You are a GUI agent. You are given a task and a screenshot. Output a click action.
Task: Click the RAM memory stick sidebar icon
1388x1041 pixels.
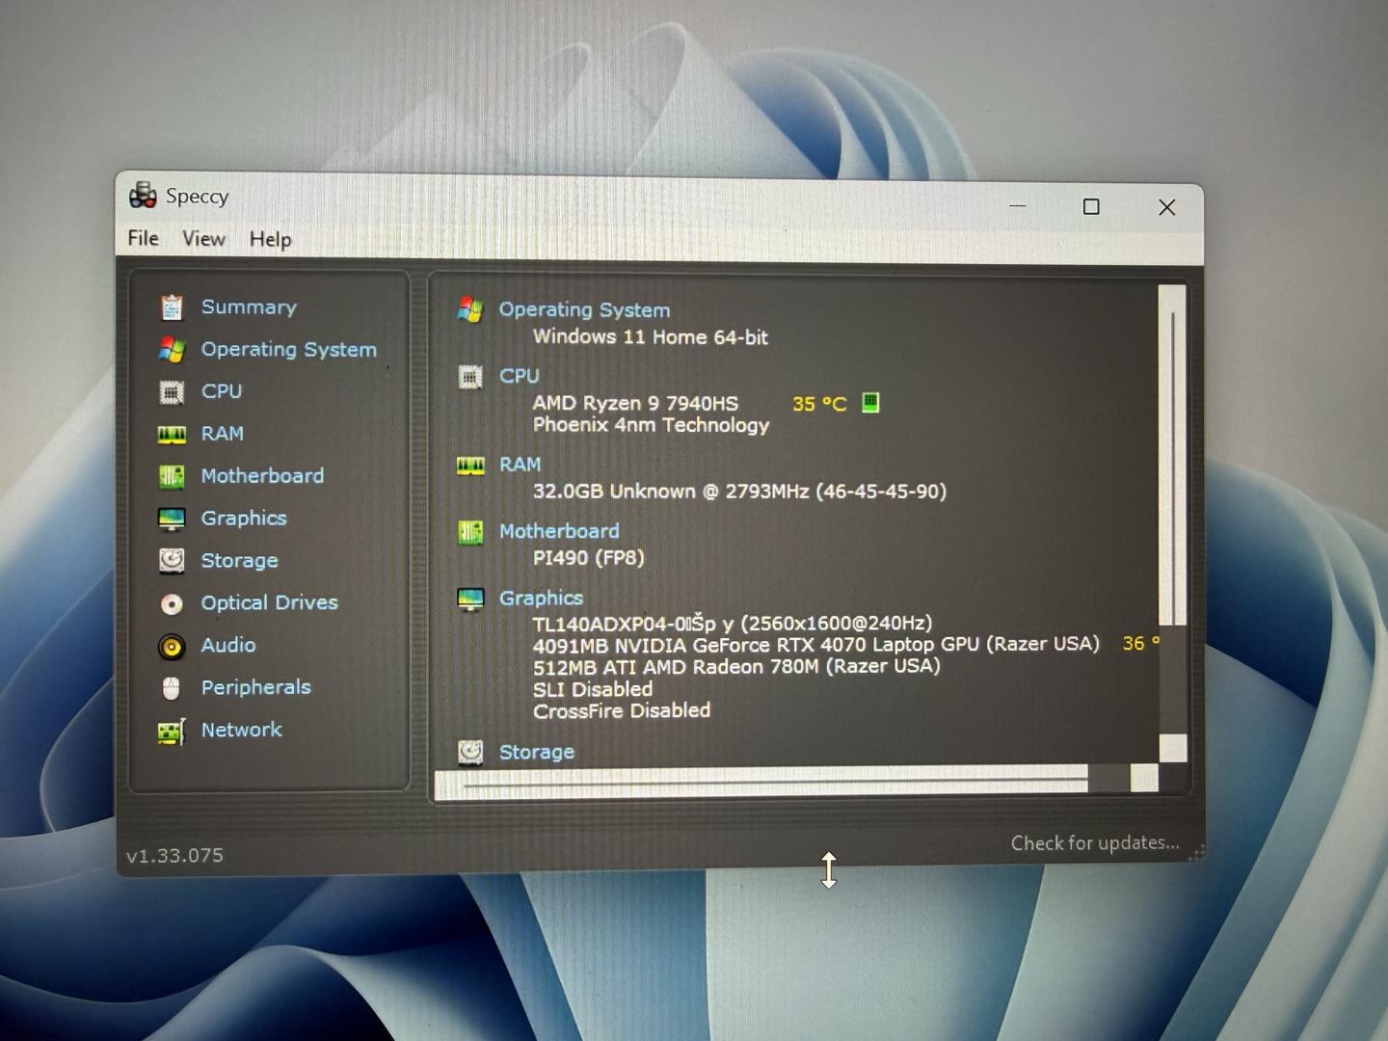pos(172,435)
